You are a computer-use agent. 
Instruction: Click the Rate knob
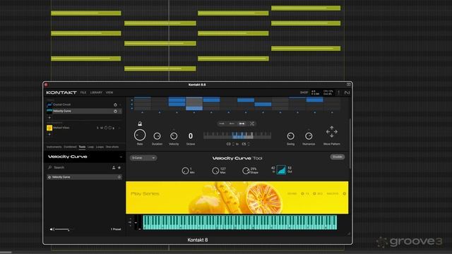(x=140, y=135)
